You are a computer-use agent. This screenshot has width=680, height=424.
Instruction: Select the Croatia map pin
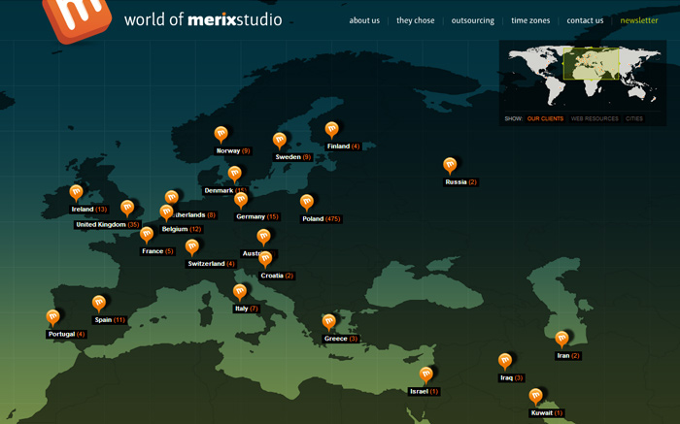pos(265,259)
